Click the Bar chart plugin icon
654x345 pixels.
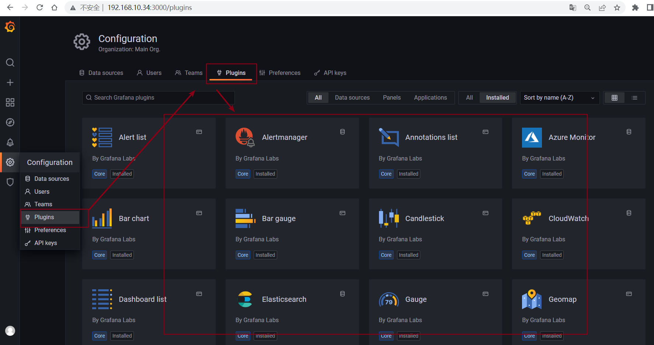(x=102, y=218)
